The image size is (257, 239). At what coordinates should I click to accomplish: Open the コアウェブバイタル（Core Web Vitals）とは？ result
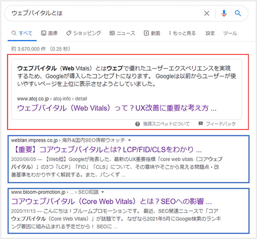[111, 201]
